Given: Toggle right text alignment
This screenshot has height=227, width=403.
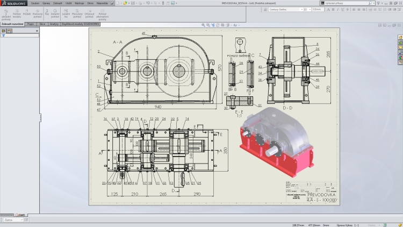Looking at the screenshot, I should coord(364,9).
